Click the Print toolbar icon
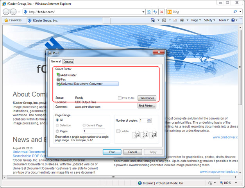The height and width of the screenshot is (188, 245). [182, 20]
